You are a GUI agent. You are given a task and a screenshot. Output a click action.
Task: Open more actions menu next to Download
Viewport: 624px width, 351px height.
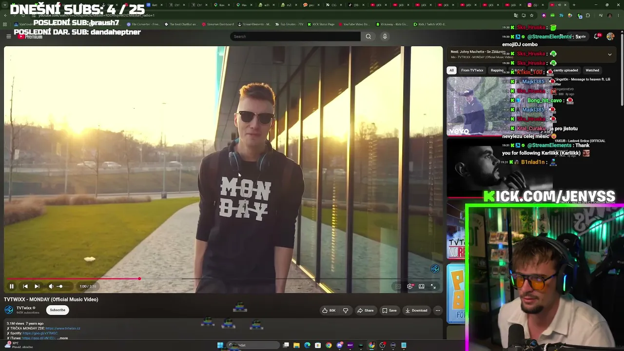point(438,311)
